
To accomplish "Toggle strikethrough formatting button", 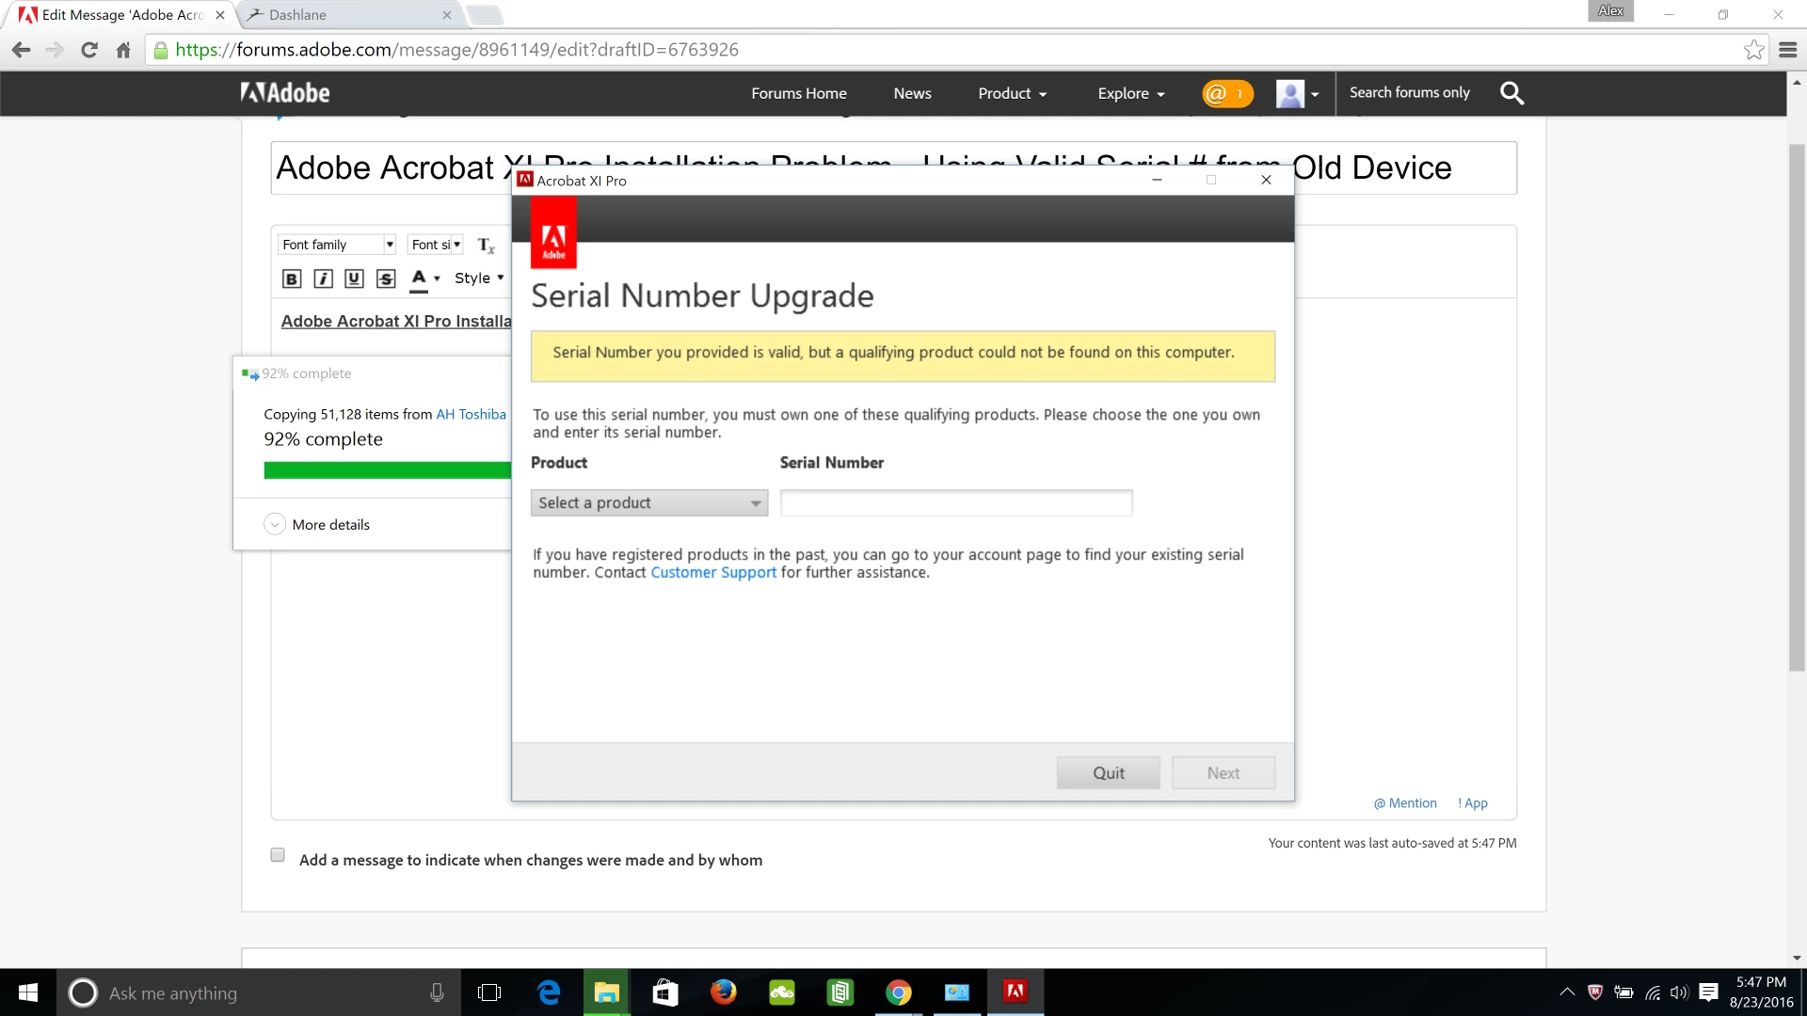I will tap(386, 278).
